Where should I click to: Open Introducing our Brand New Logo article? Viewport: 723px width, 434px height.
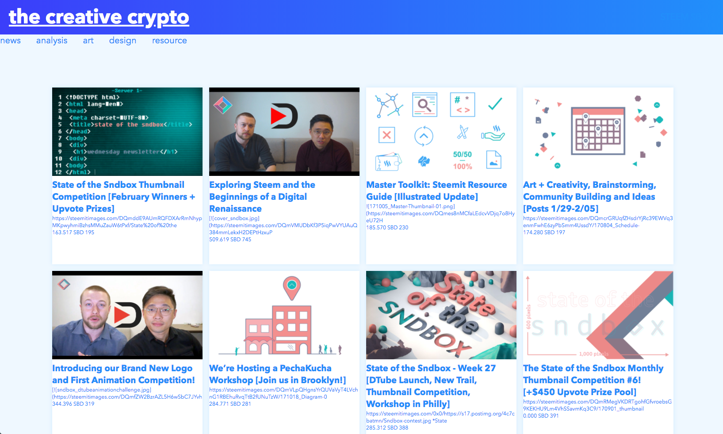123,374
